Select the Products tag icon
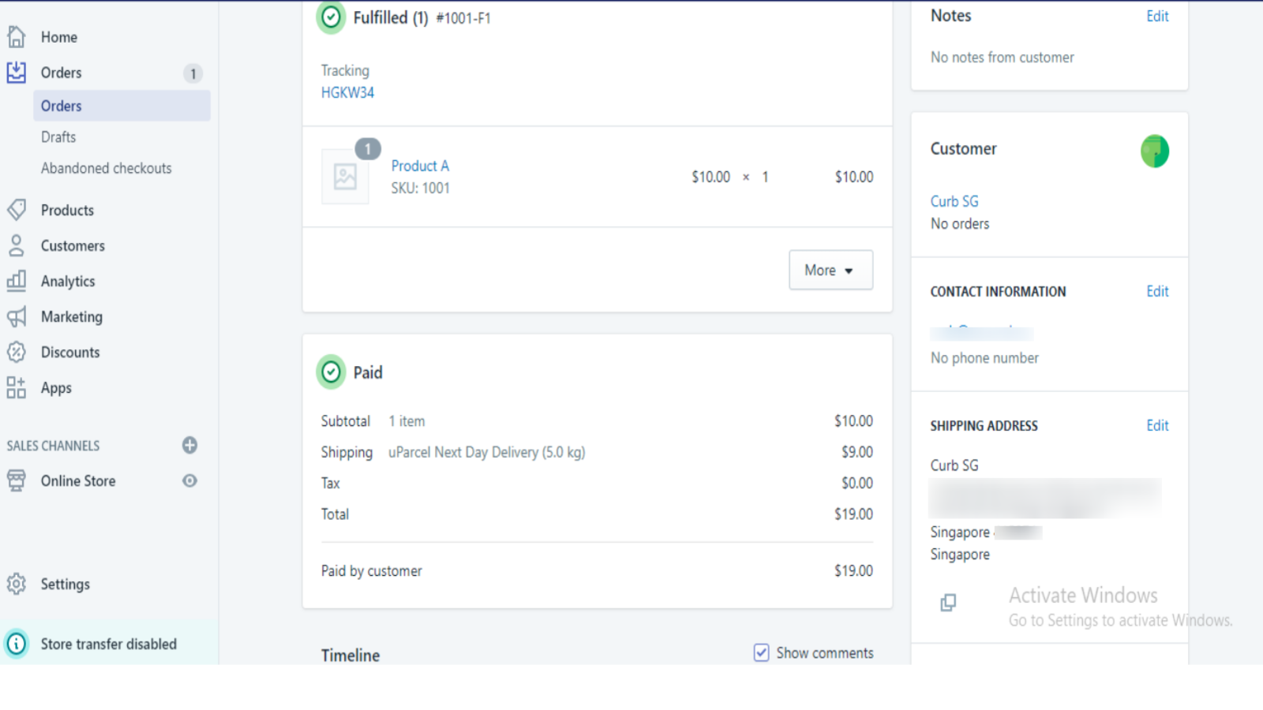The height and width of the screenshot is (710, 1263). pyautogui.click(x=17, y=210)
